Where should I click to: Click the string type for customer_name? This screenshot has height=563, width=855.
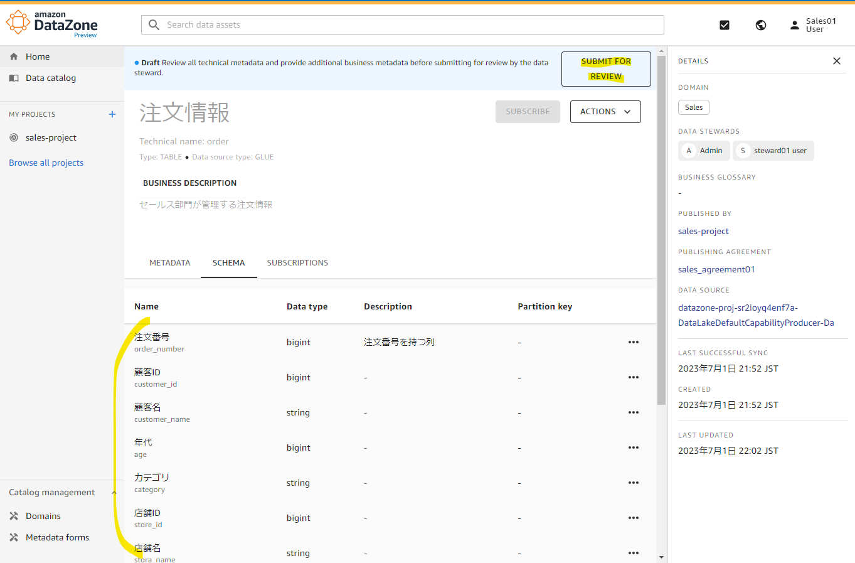(x=298, y=412)
